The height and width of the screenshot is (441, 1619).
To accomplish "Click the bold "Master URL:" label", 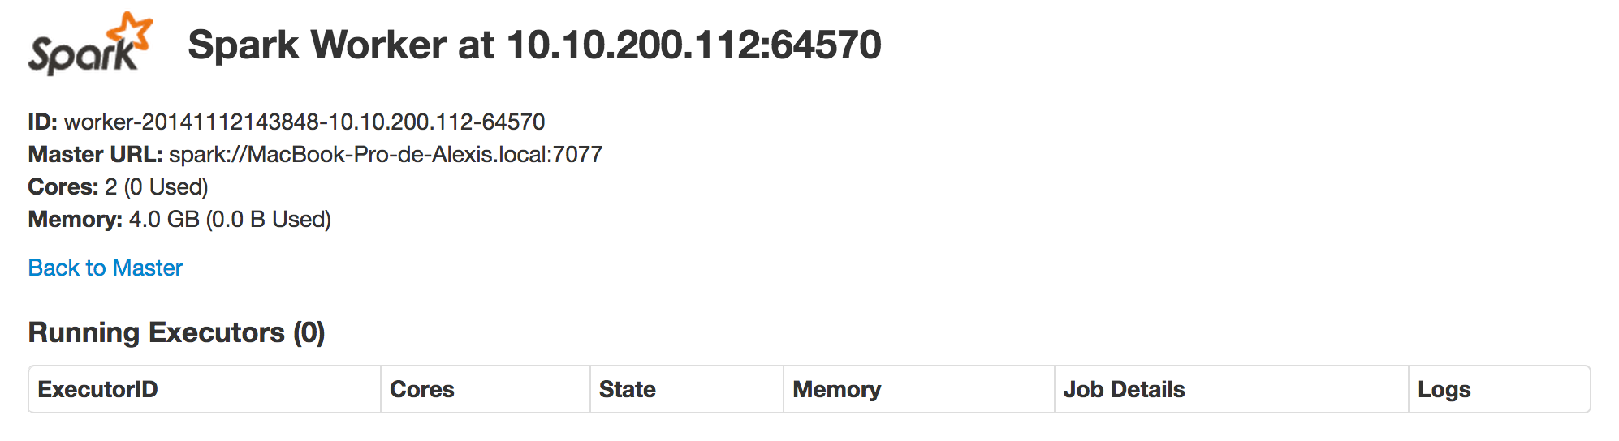I will 95,155.
